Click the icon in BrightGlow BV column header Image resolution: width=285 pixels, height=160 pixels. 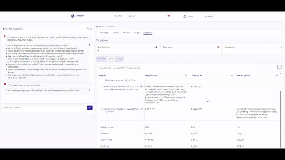[x=186, y=75]
